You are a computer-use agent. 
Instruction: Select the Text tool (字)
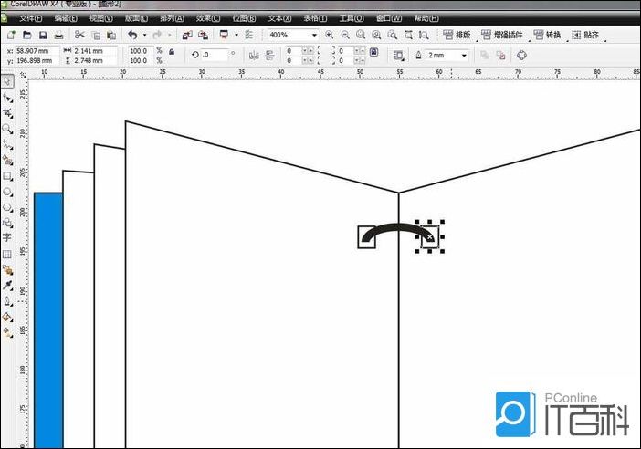[x=7, y=238]
